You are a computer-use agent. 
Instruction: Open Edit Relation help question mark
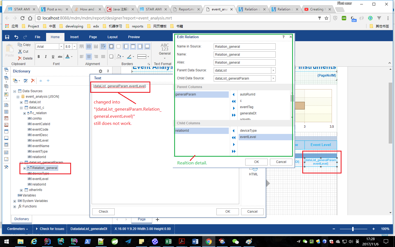point(283,37)
